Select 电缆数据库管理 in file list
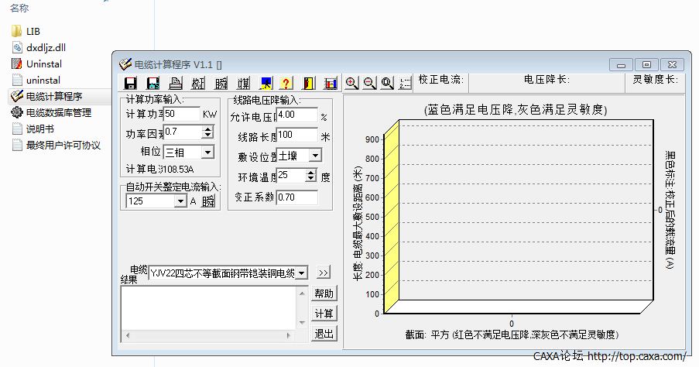699x367 pixels. click(x=58, y=112)
